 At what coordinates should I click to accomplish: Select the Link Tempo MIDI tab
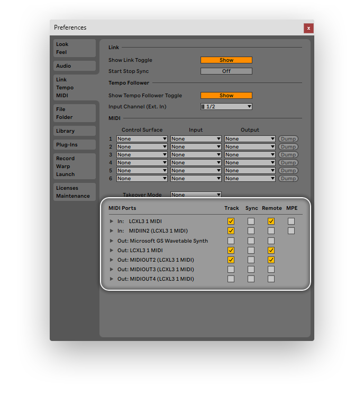(x=76, y=87)
